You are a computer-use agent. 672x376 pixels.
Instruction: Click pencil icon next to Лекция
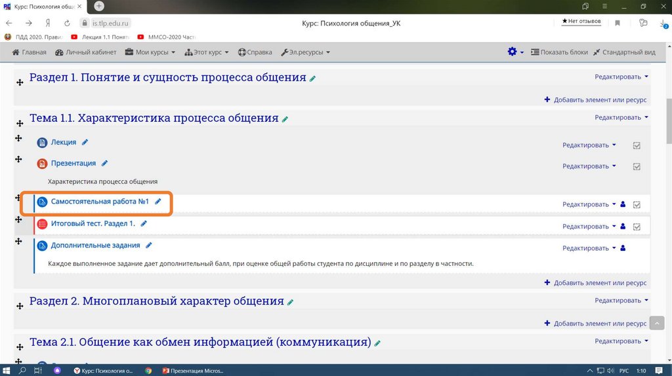coord(85,142)
